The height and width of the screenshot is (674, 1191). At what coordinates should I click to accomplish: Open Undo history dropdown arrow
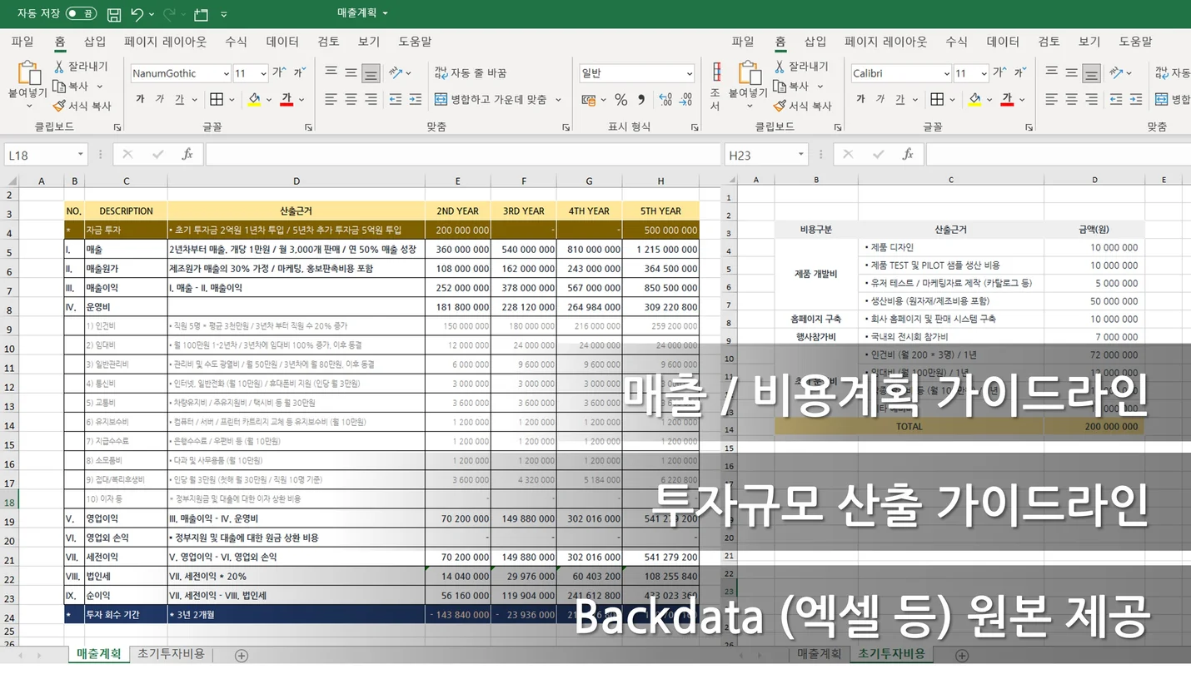point(153,14)
